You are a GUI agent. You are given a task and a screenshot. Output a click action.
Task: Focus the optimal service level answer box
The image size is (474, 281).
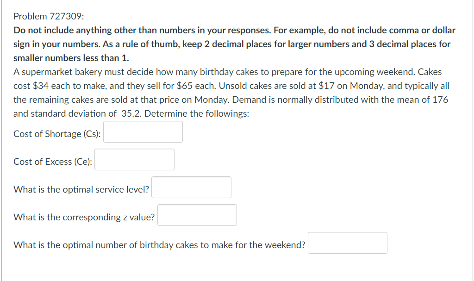tap(191, 187)
